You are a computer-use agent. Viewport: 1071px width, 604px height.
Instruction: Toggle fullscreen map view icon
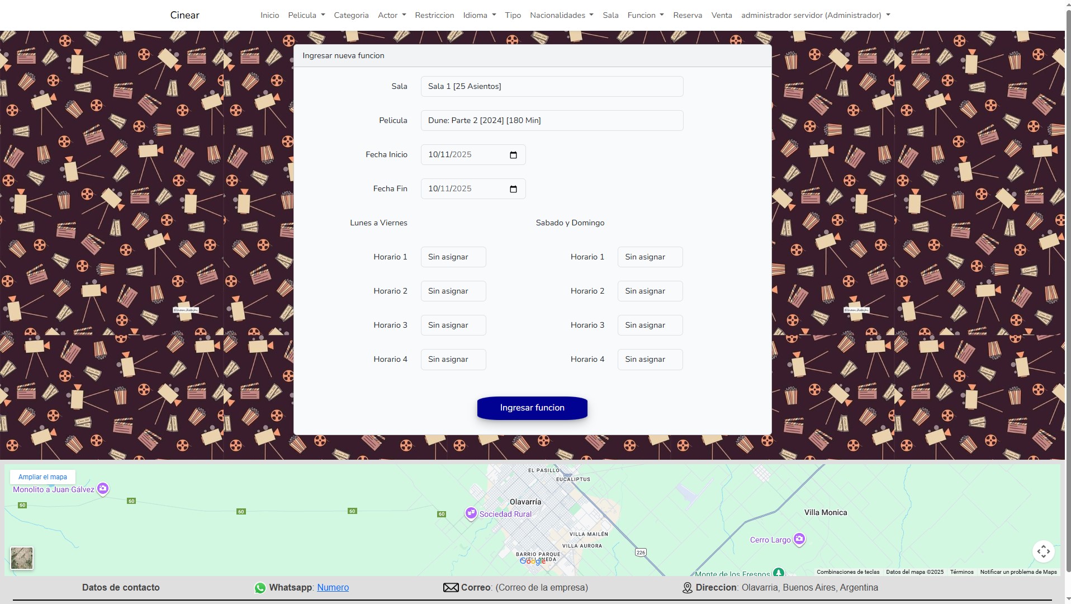pos(1043,551)
